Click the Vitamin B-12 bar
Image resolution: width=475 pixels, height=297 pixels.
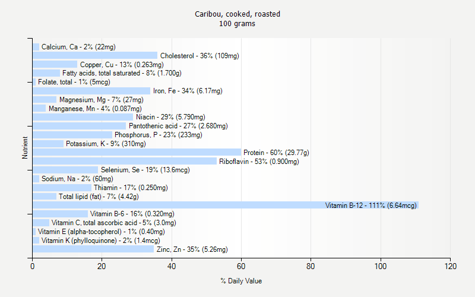point(178,205)
